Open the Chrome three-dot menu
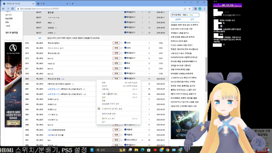 click(204, 9)
